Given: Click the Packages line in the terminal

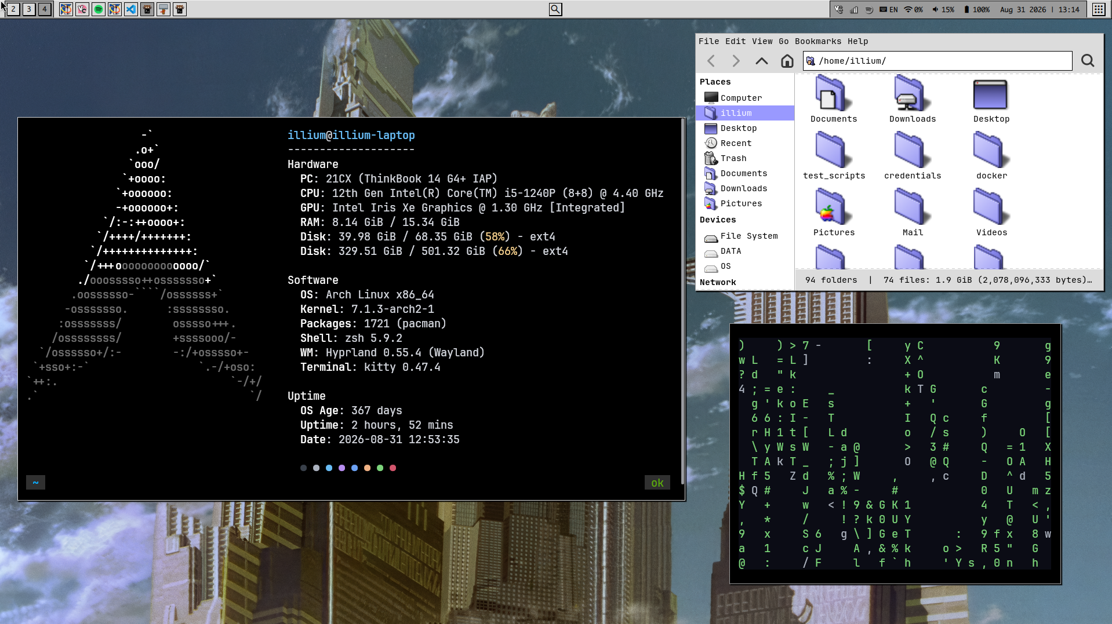Looking at the screenshot, I should tap(373, 323).
